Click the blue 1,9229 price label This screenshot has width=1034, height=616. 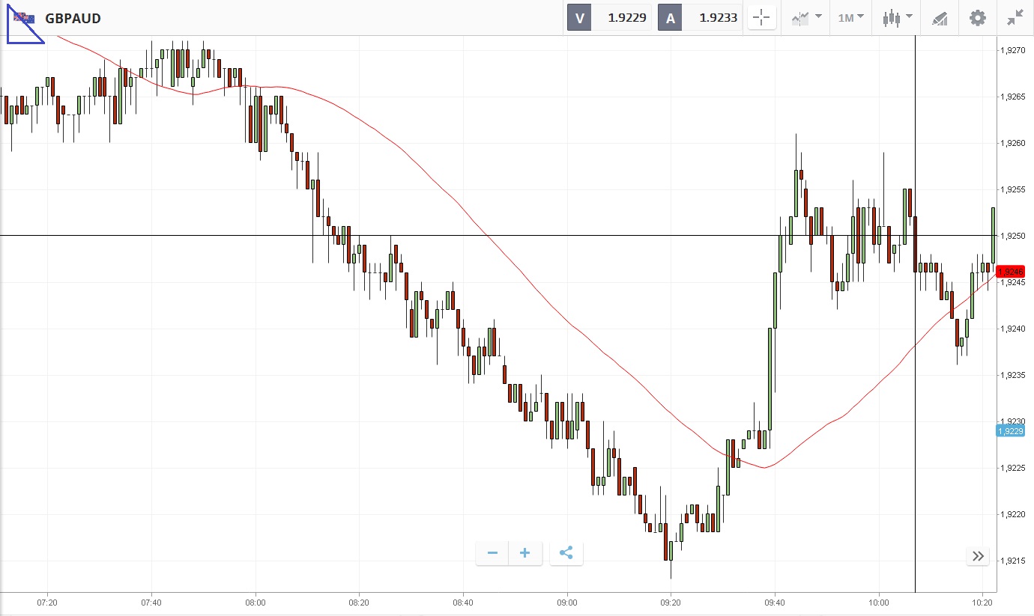[x=1010, y=430]
